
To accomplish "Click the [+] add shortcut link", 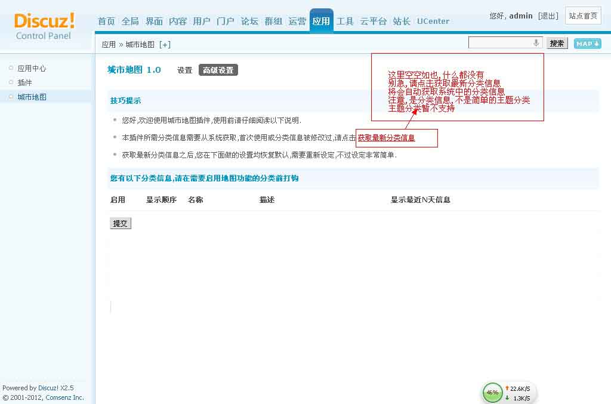I will (x=165, y=45).
